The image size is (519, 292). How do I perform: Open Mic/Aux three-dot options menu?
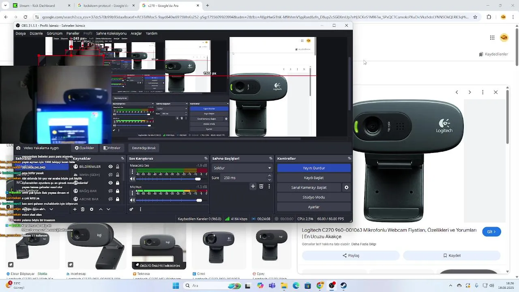132,193
